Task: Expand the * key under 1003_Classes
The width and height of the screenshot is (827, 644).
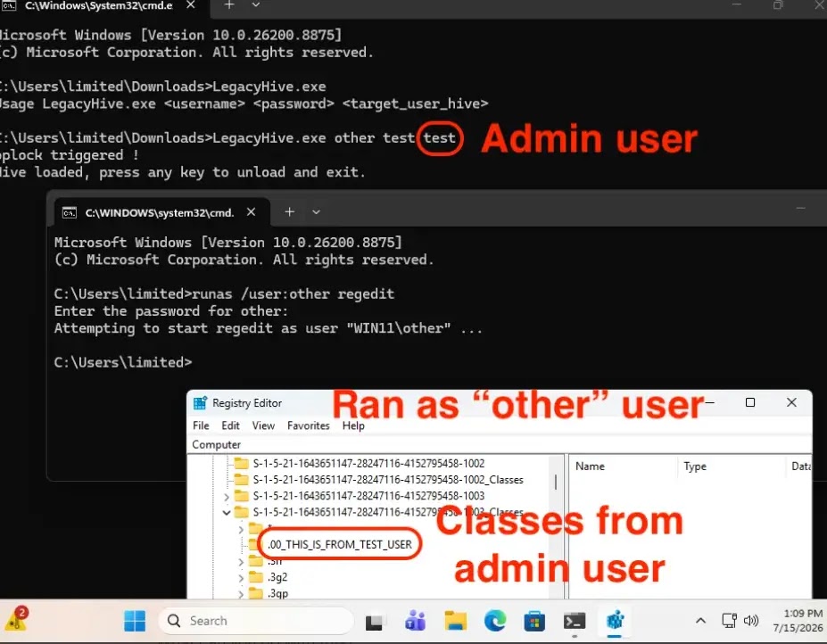Action: (x=241, y=529)
